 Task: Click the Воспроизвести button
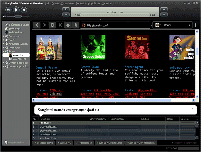(x=44, y=143)
